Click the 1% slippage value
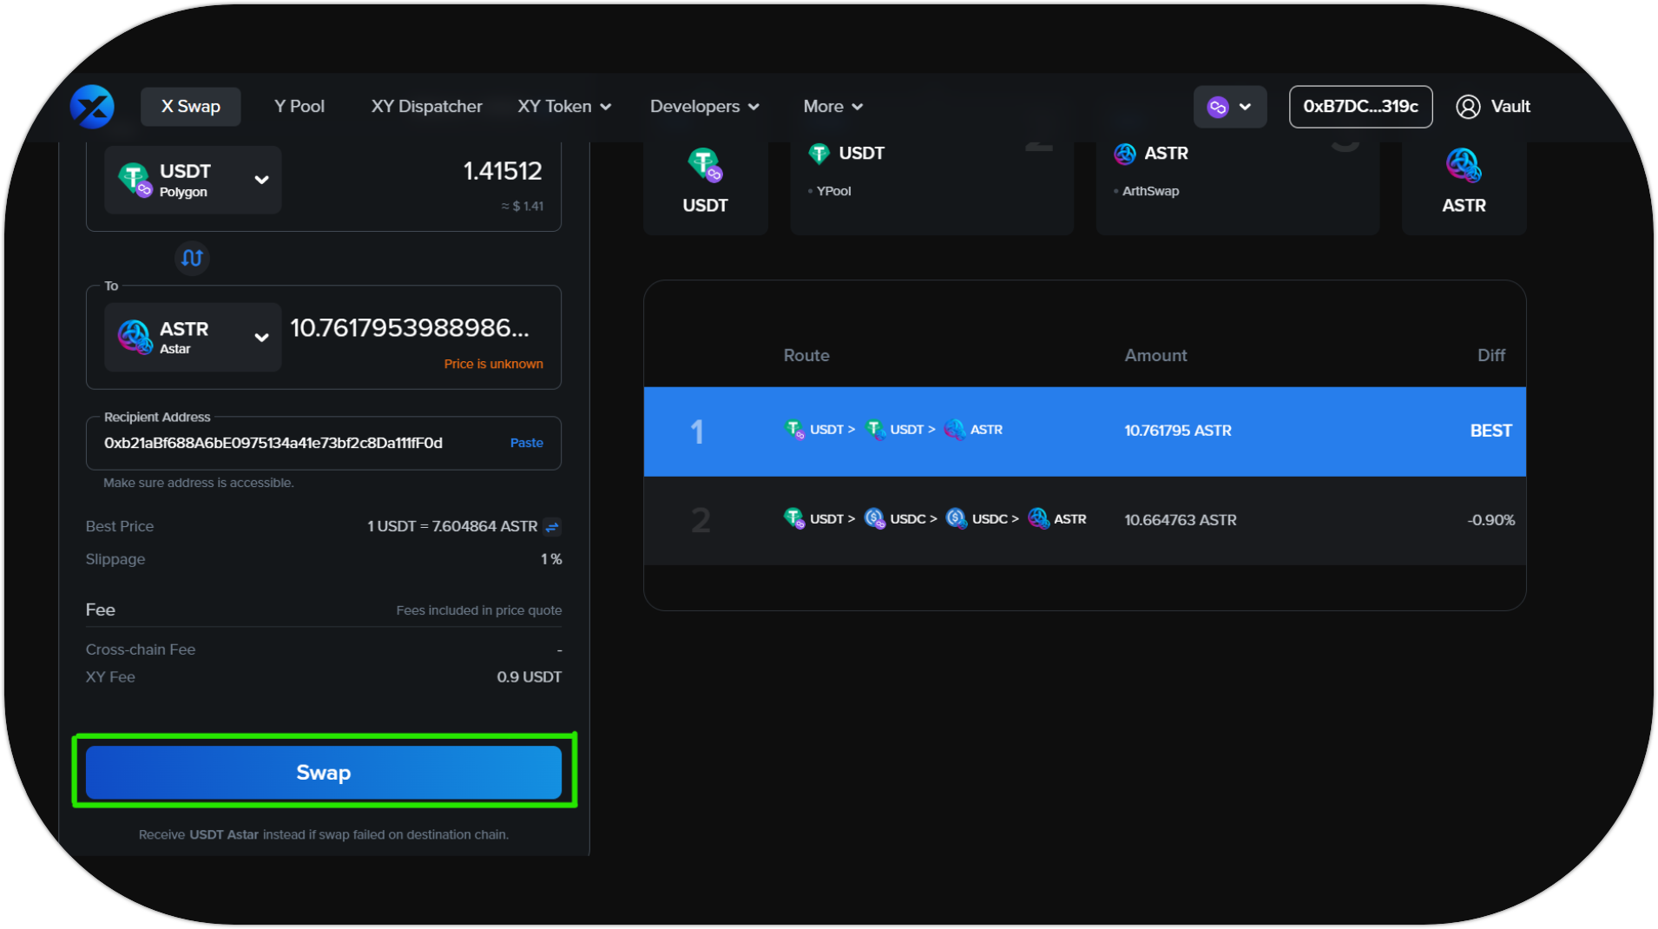This screenshot has width=1658, height=929. tap(550, 559)
